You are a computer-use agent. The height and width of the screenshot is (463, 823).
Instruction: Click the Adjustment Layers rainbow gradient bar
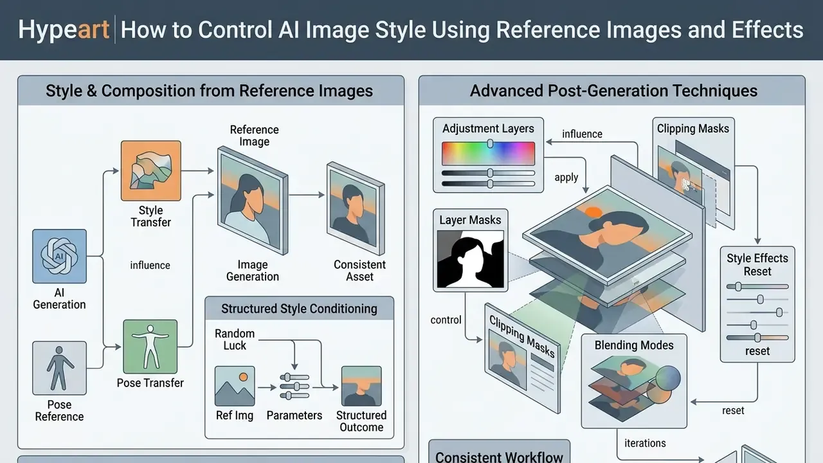pyautogui.click(x=488, y=154)
